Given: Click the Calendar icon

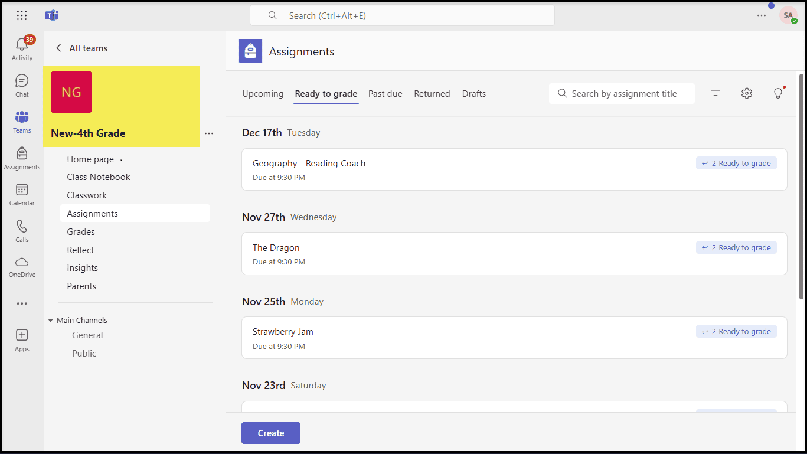Looking at the screenshot, I should (22, 195).
